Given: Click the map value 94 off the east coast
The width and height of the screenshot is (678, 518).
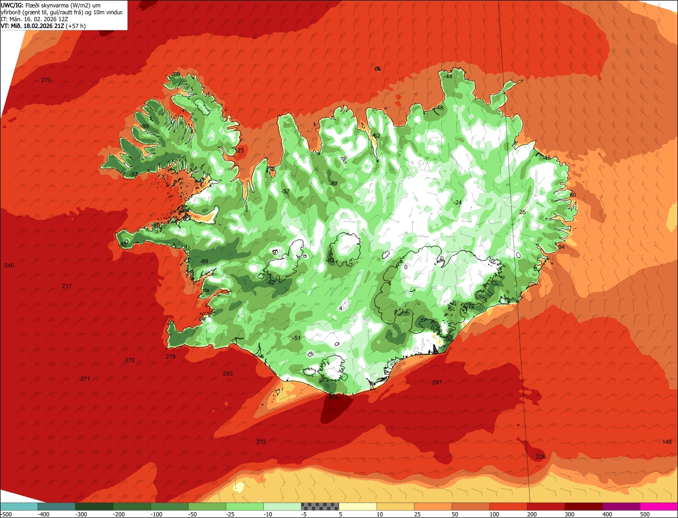Looking at the screenshot, I should [x=561, y=247].
